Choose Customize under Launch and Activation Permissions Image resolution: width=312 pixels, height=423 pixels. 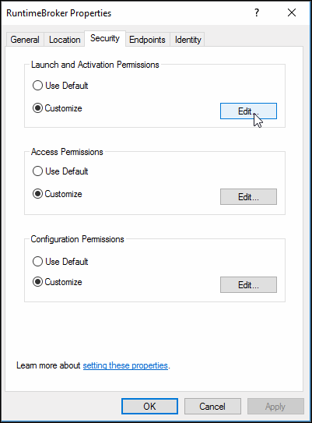coord(57,108)
